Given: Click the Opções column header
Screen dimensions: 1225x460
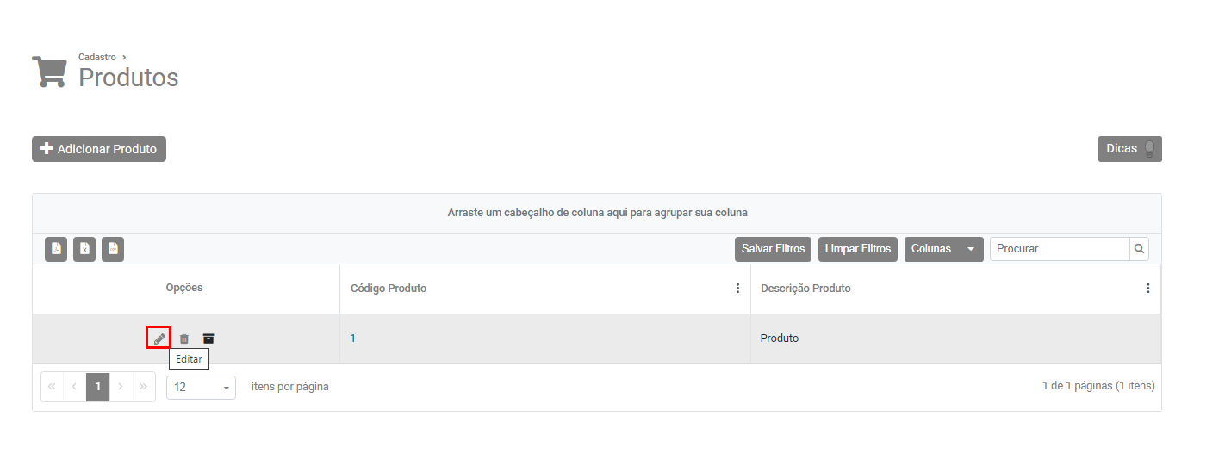Looking at the screenshot, I should click(x=184, y=288).
